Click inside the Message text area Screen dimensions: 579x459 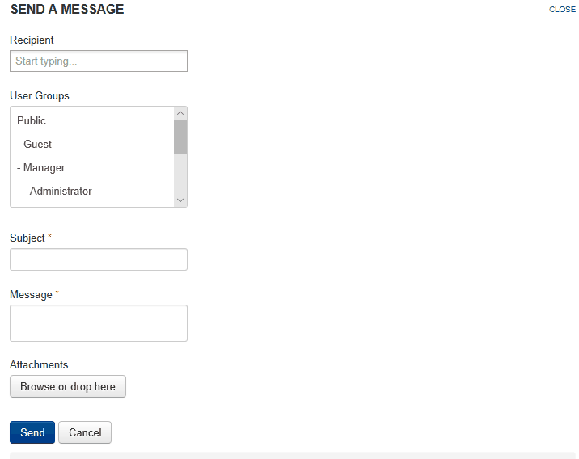(x=99, y=323)
